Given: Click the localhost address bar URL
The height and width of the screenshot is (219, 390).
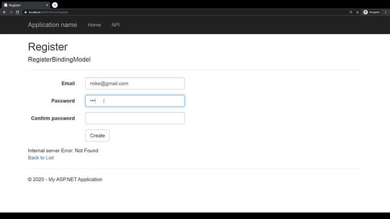Looking at the screenshot, I should (48, 12).
